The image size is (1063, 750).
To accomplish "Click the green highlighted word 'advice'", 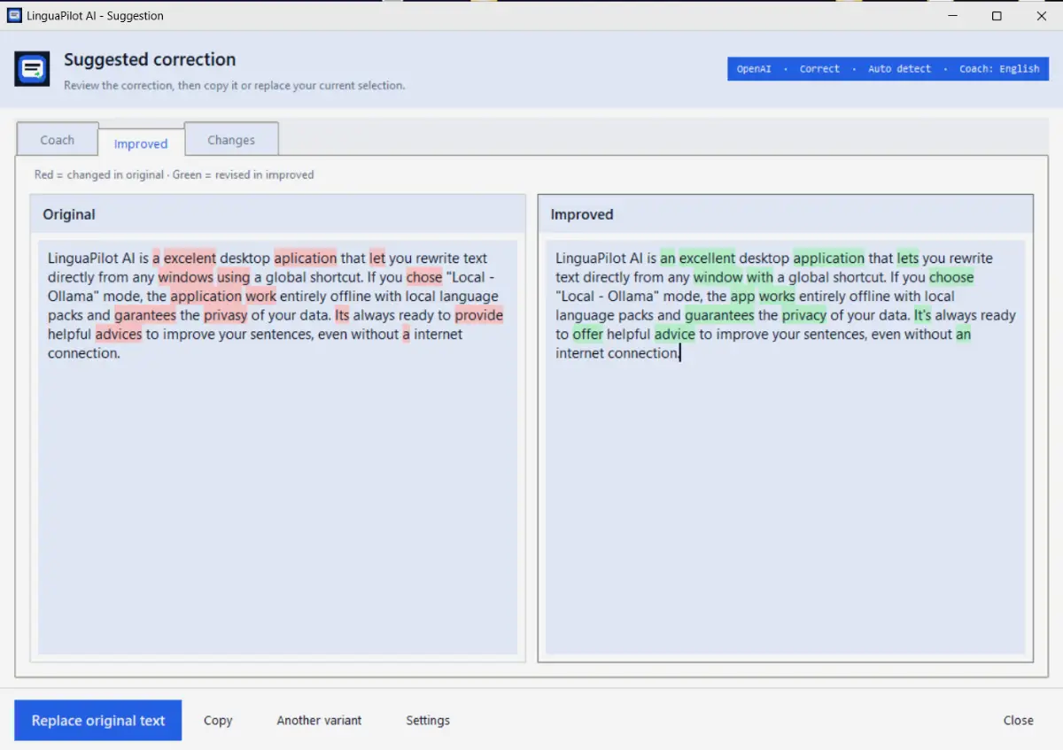I will click(675, 334).
